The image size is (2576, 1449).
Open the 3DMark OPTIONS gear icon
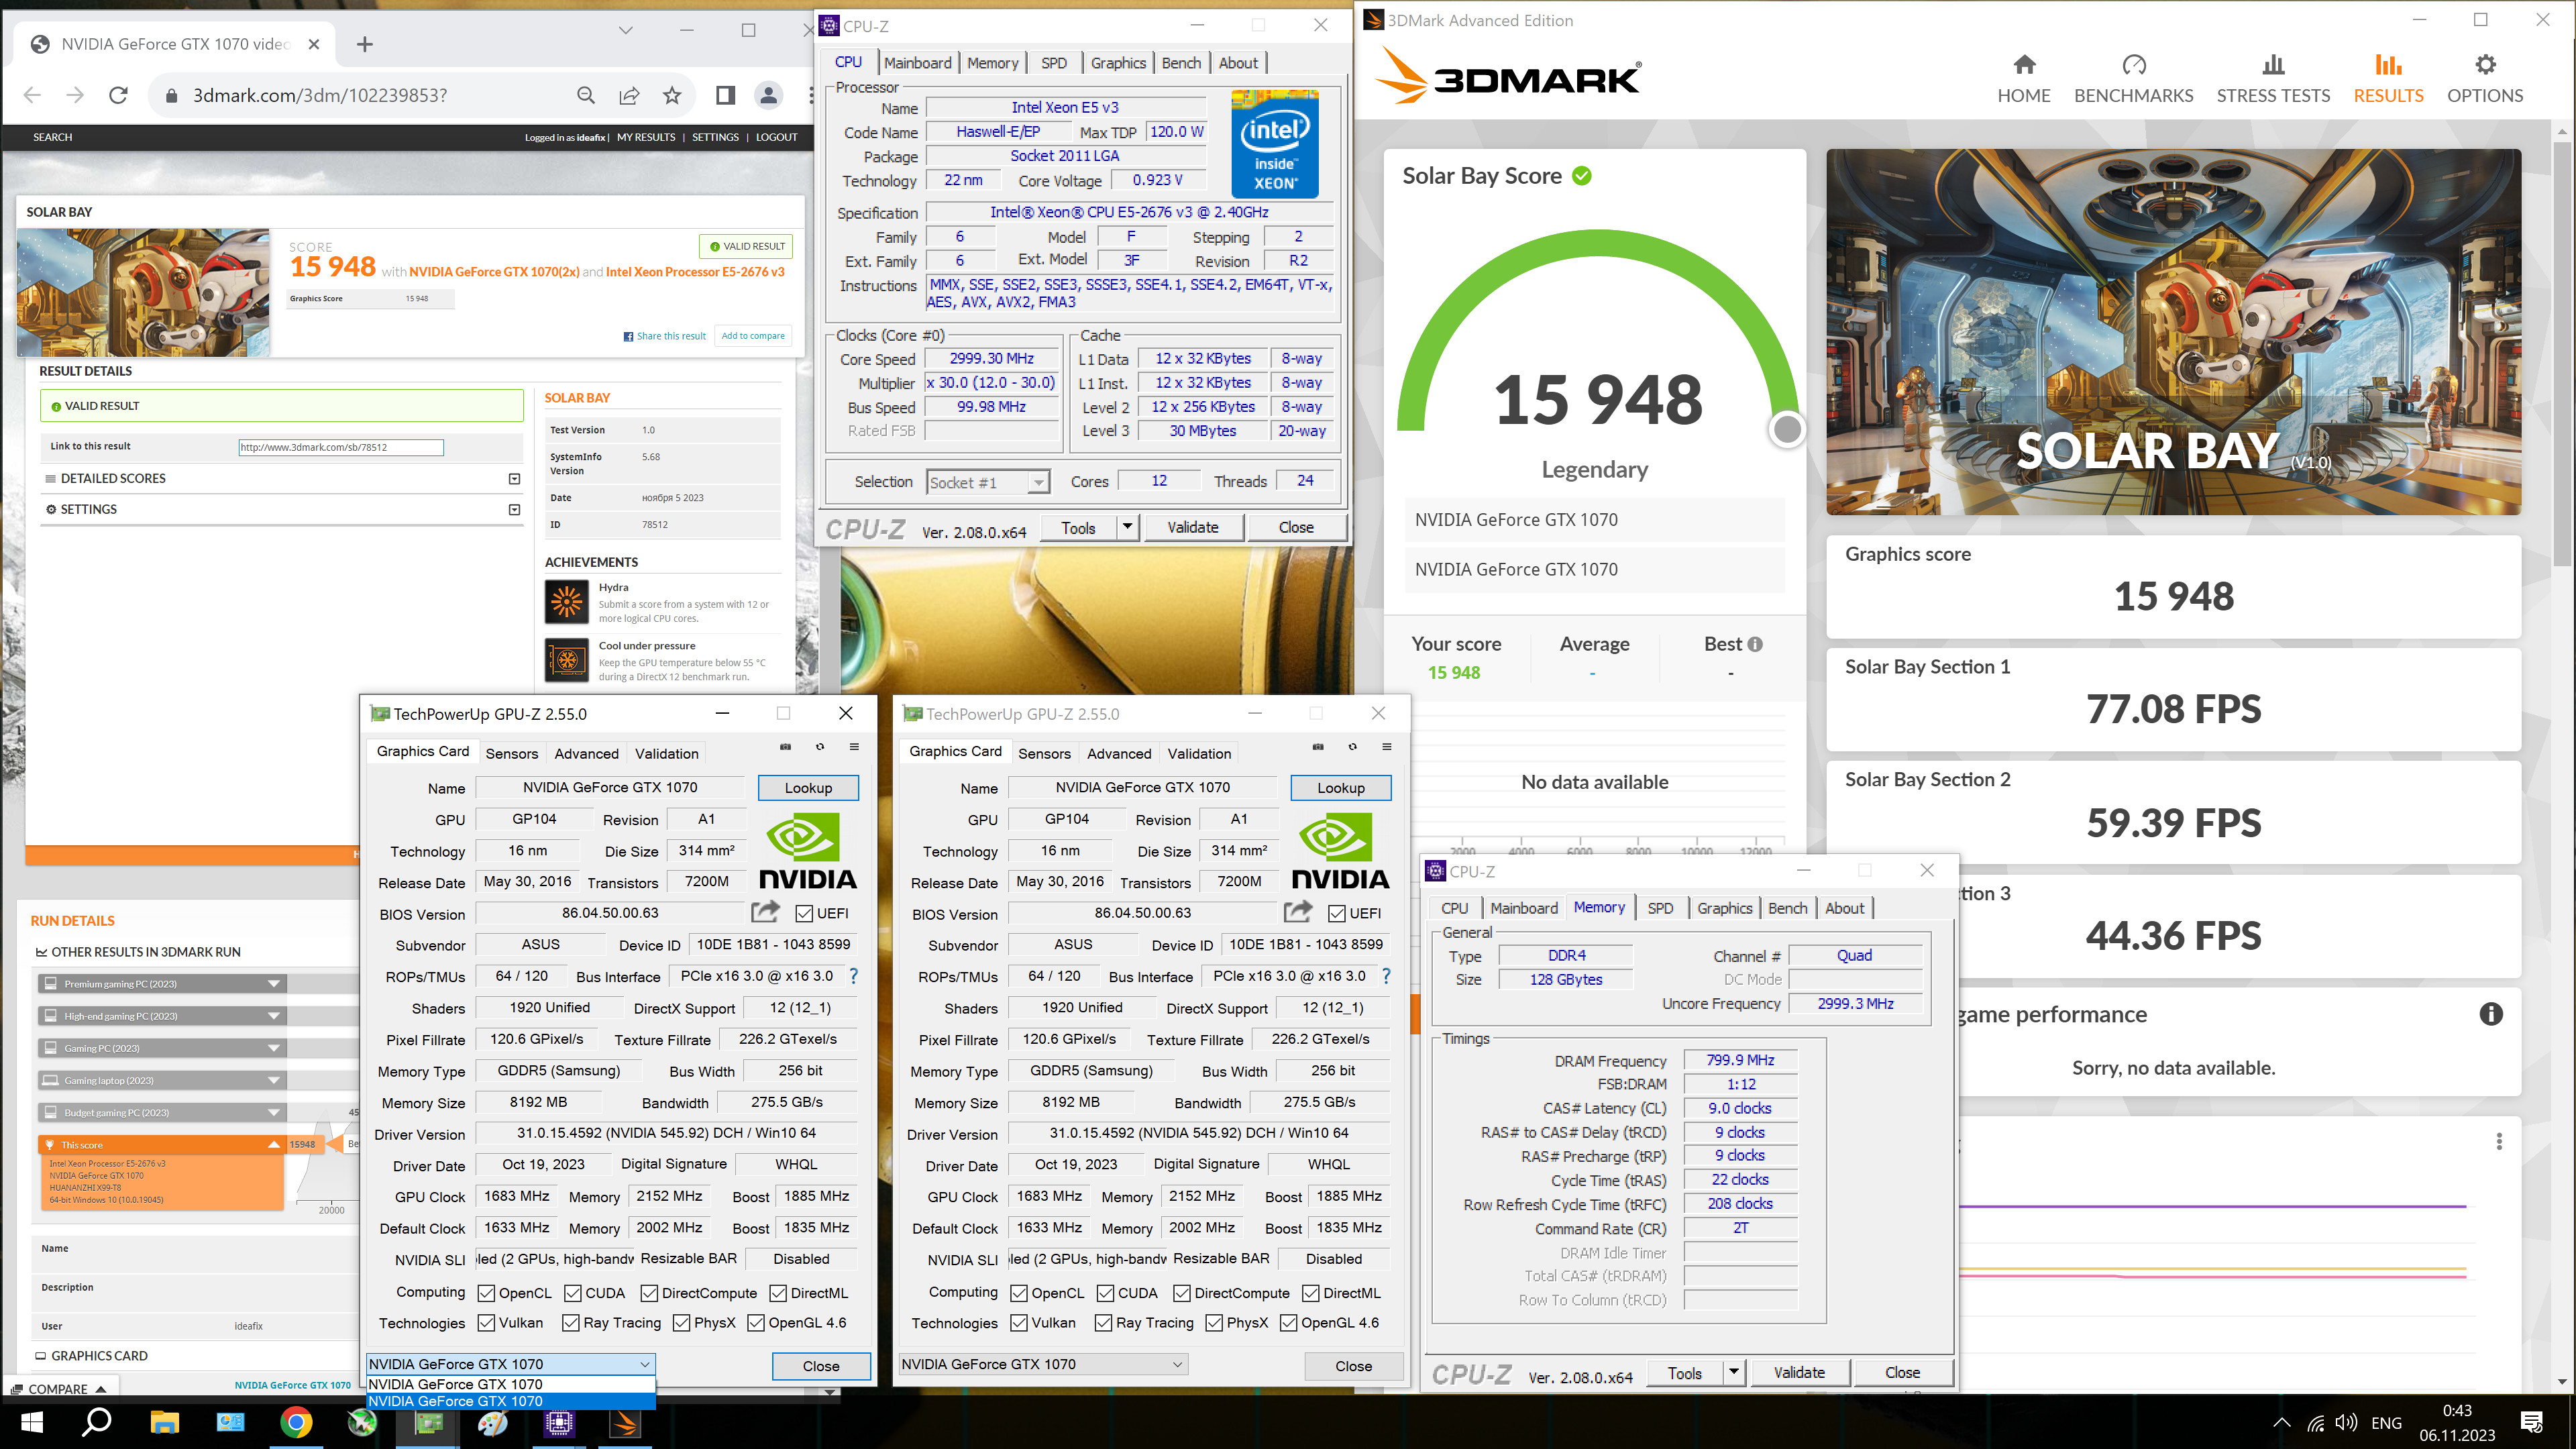pyautogui.click(x=2485, y=65)
